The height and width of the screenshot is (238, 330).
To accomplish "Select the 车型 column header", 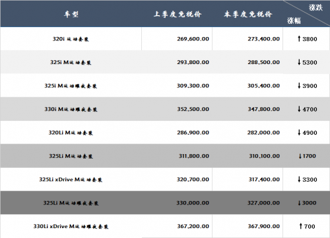I will (71, 15).
